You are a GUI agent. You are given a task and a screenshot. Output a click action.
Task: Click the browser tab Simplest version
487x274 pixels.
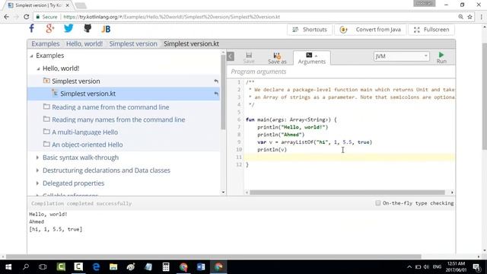[39, 5]
